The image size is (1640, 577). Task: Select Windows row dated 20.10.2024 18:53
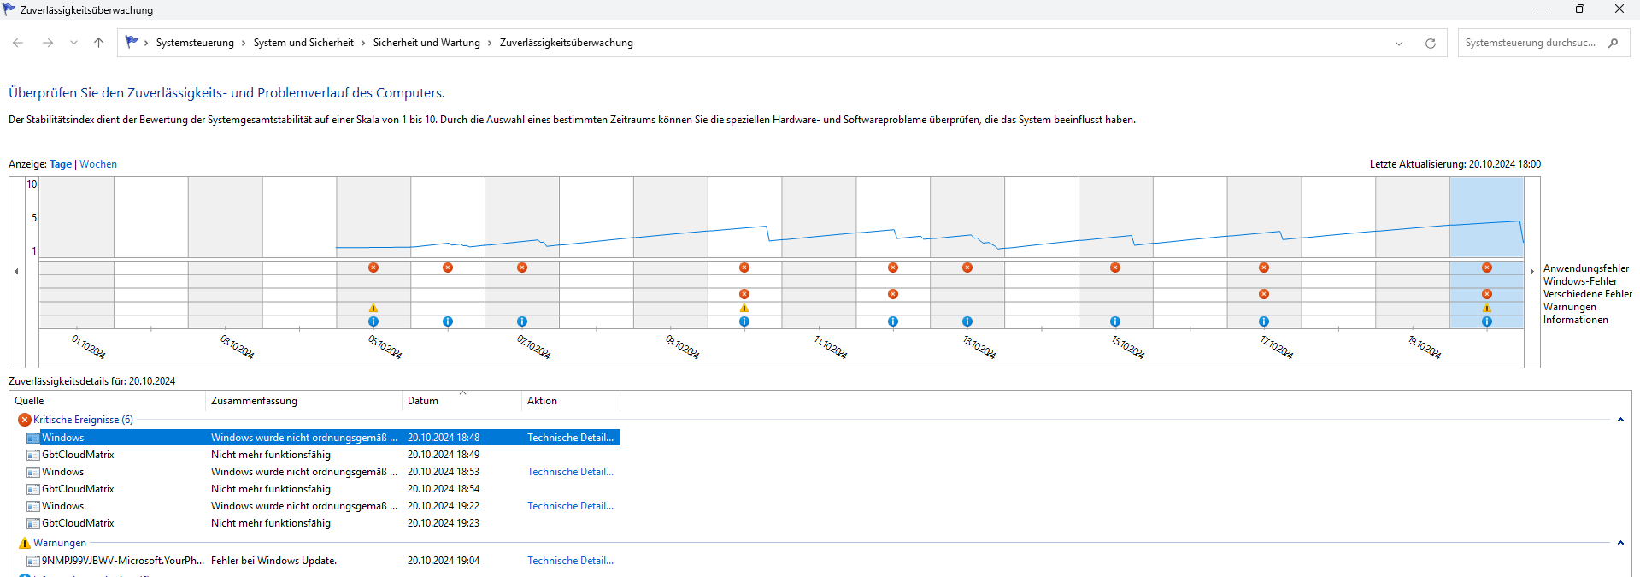pyautogui.click(x=323, y=472)
